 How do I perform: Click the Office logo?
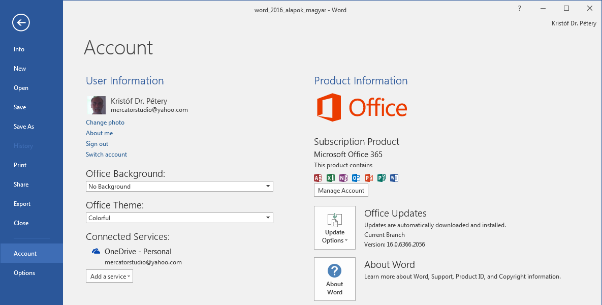pos(362,108)
